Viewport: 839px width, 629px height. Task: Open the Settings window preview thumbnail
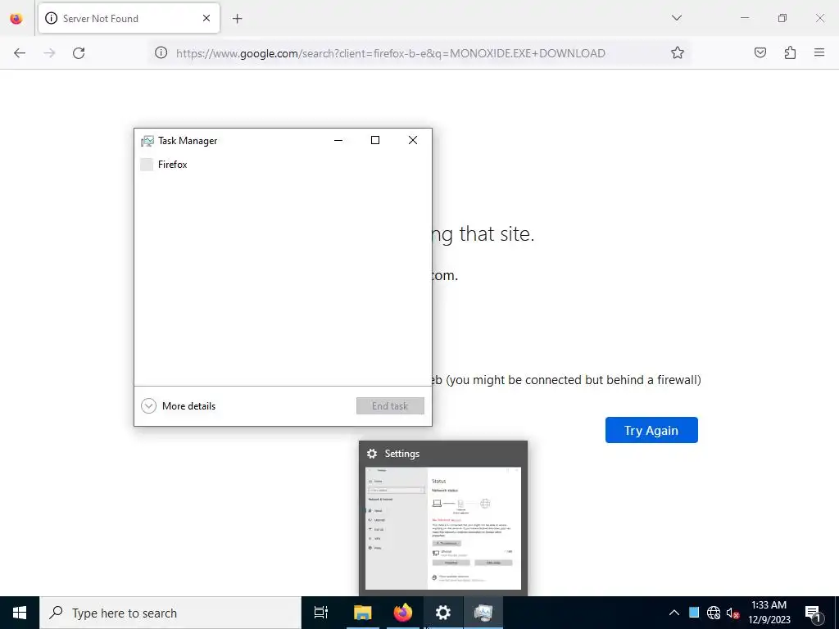443,528
